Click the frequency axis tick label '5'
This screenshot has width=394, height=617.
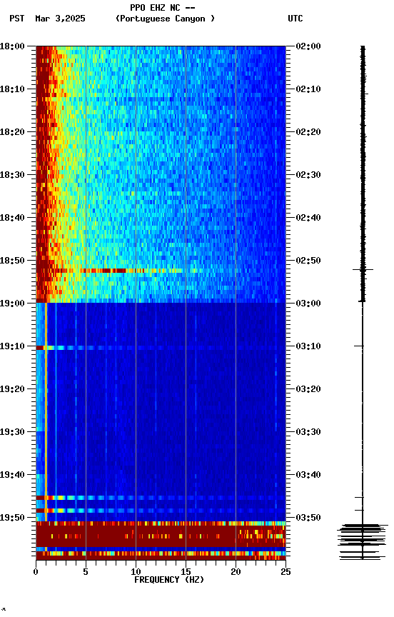pos(86,572)
